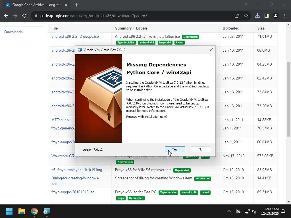Open Chrome three-dot menu
291x218 pixels.
click(285, 16)
